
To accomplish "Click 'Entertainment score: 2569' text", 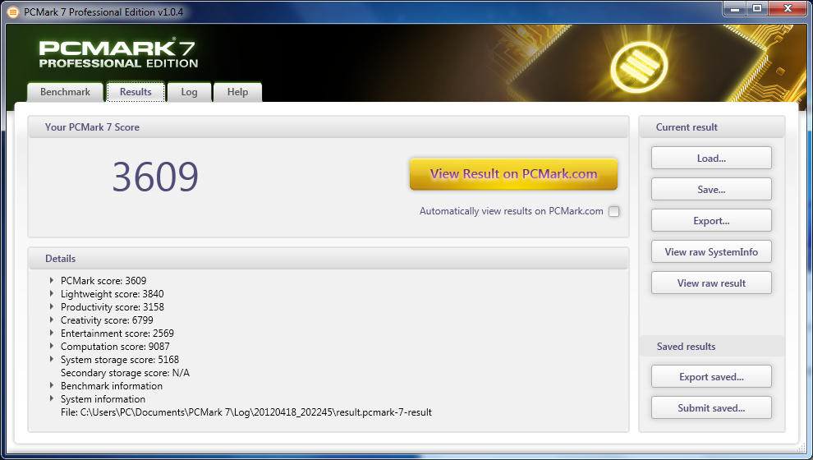I will (117, 333).
